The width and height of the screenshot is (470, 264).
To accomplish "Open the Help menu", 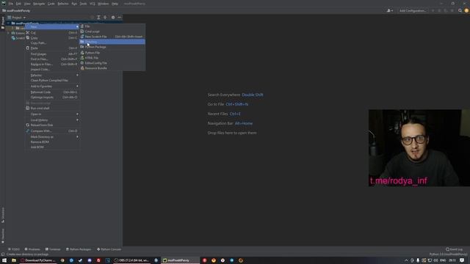I will tap(115, 4).
